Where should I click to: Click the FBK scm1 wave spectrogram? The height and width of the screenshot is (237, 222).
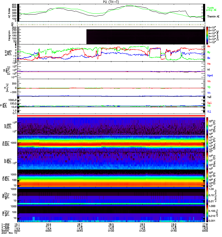[111, 213]
